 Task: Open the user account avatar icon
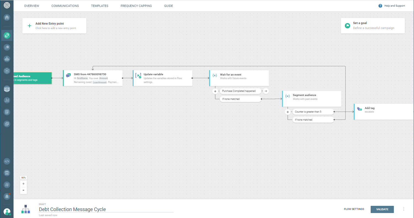click(7, 212)
